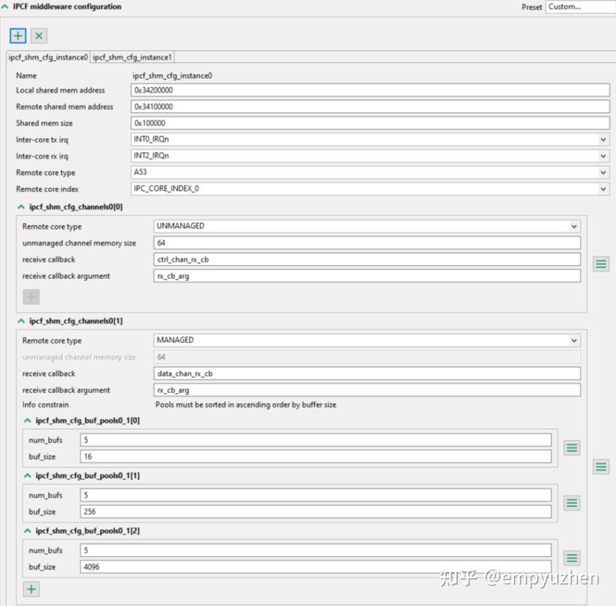Click the plus button to add a new buffer pool
This screenshot has height=606, width=616.
coord(31,589)
